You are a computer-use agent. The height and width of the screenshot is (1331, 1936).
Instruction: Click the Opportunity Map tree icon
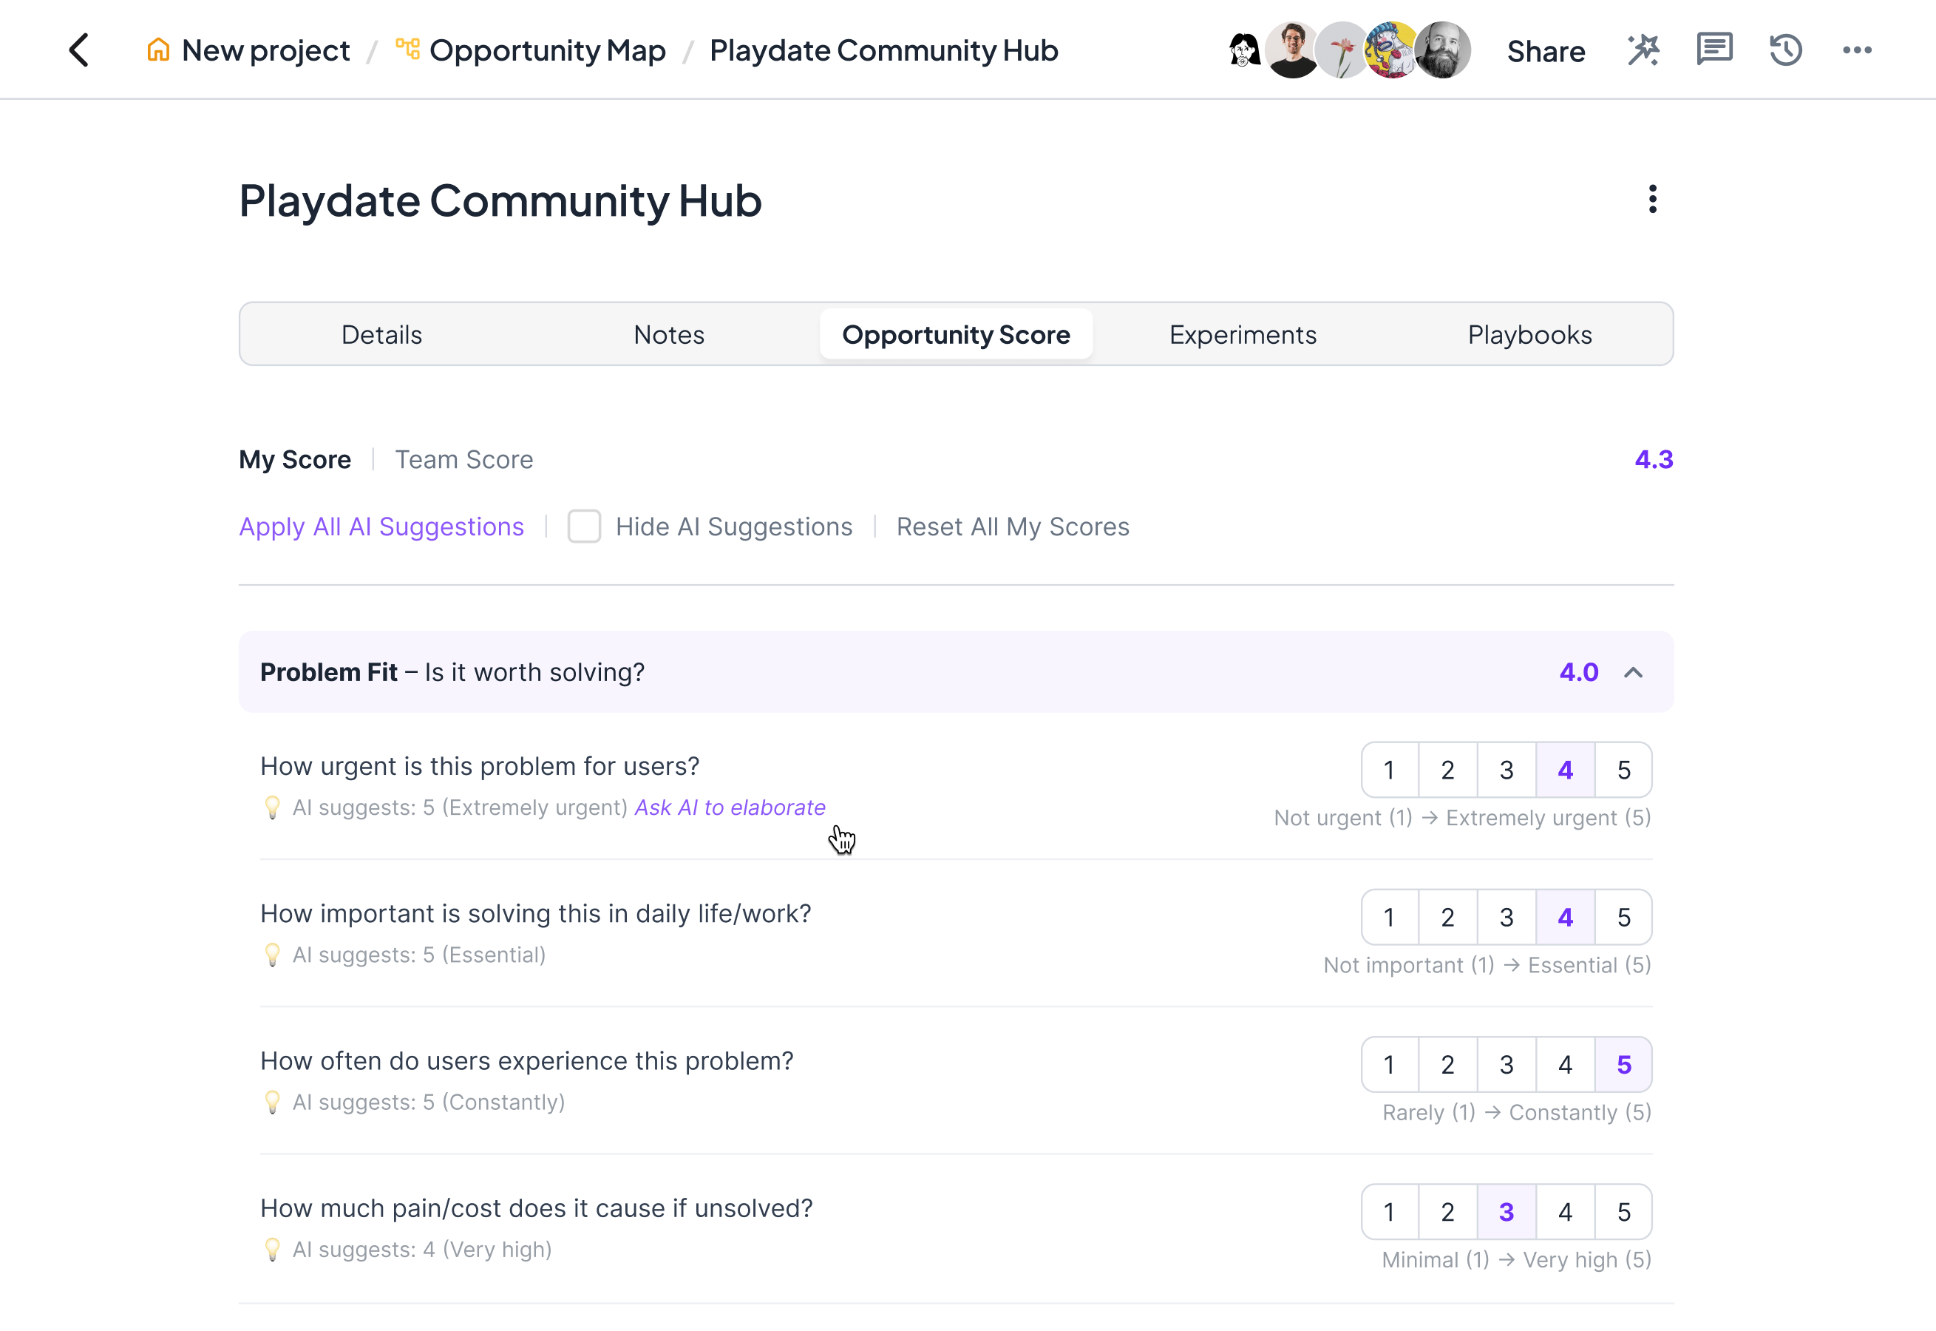click(x=408, y=50)
